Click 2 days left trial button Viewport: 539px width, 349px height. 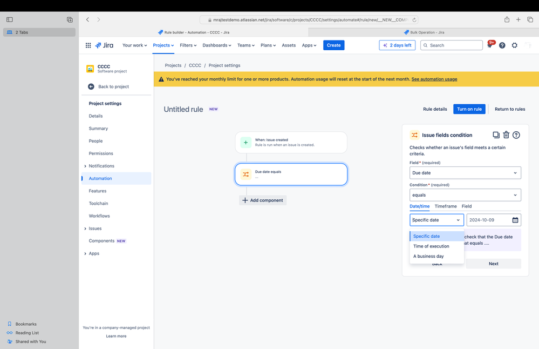(x=397, y=45)
